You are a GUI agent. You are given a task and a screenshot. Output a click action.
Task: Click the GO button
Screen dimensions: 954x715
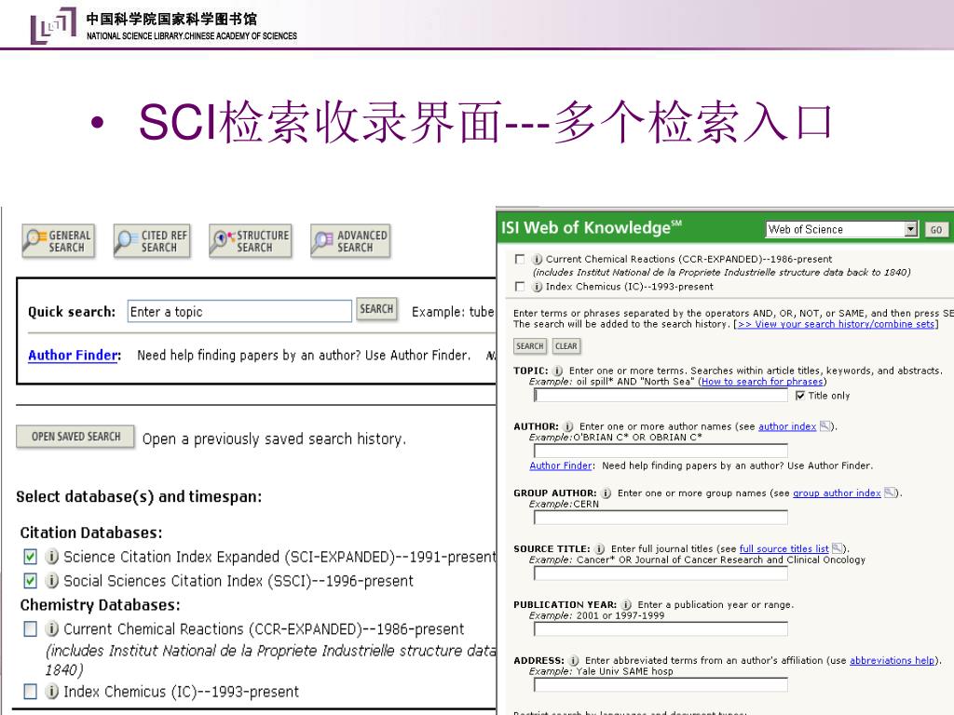pos(935,230)
